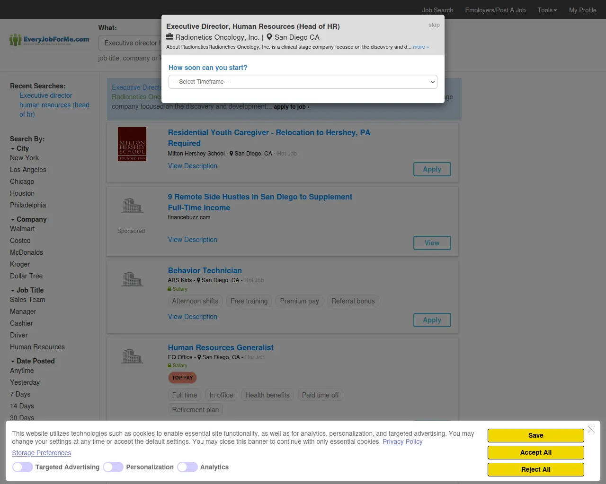
Task: Open My Profile in the top navigation
Action: pyautogui.click(x=582, y=10)
